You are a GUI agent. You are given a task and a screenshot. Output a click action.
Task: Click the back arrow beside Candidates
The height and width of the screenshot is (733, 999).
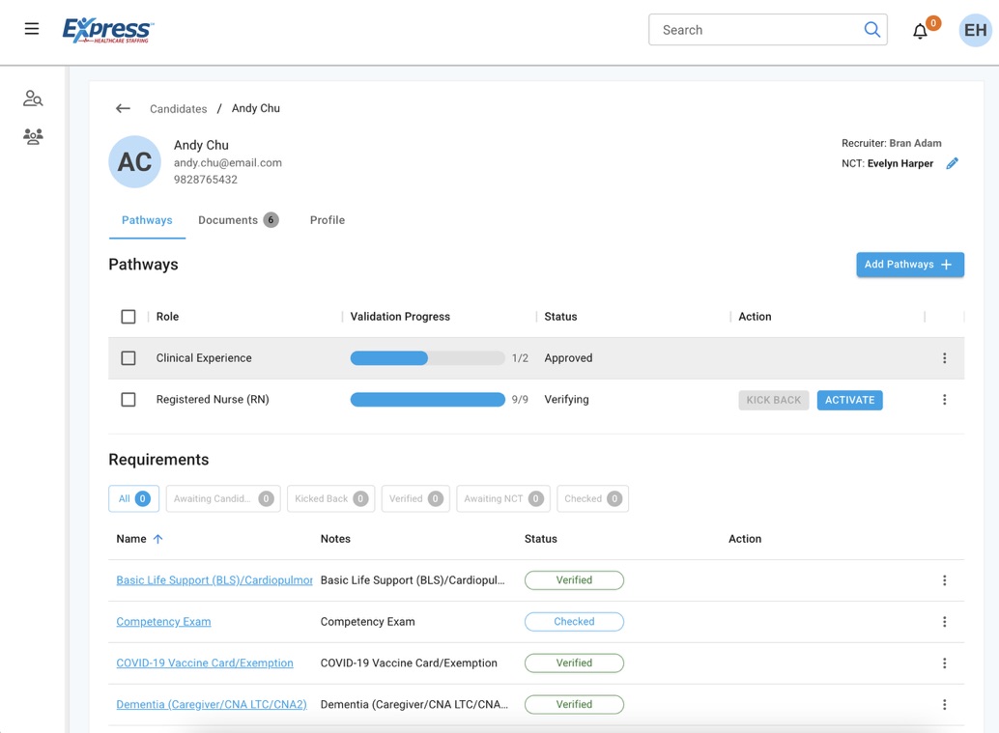(123, 109)
